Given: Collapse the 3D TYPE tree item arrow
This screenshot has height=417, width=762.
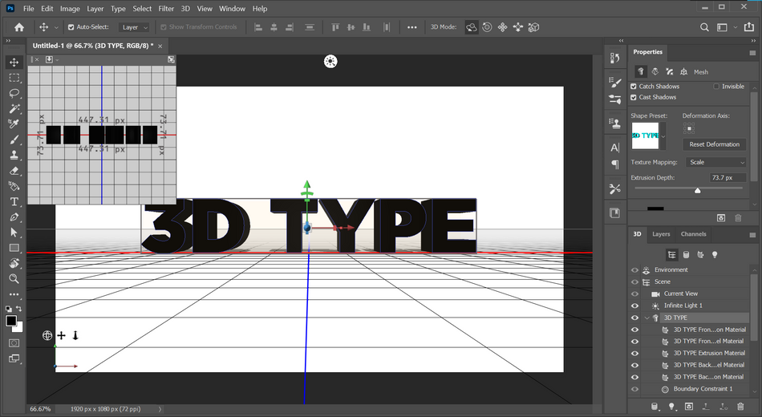Looking at the screenshot, I should pos(646,318).
